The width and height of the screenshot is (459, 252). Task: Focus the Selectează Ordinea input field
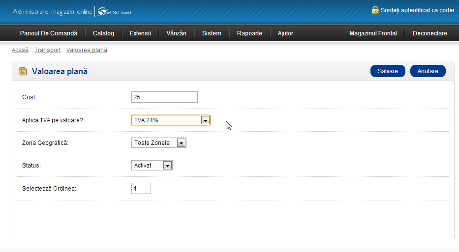[141, 188]
